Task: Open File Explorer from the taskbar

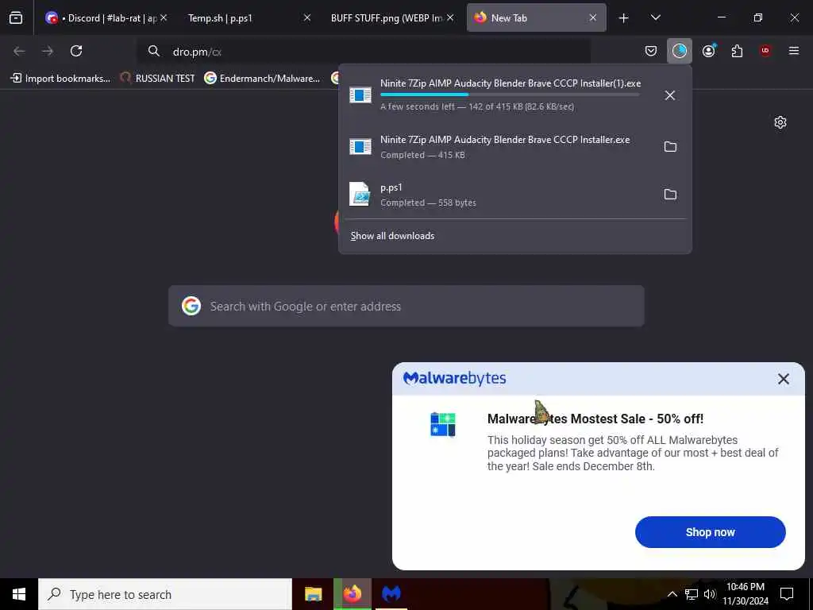Action: pyautogui.click(x=313, y=594)
